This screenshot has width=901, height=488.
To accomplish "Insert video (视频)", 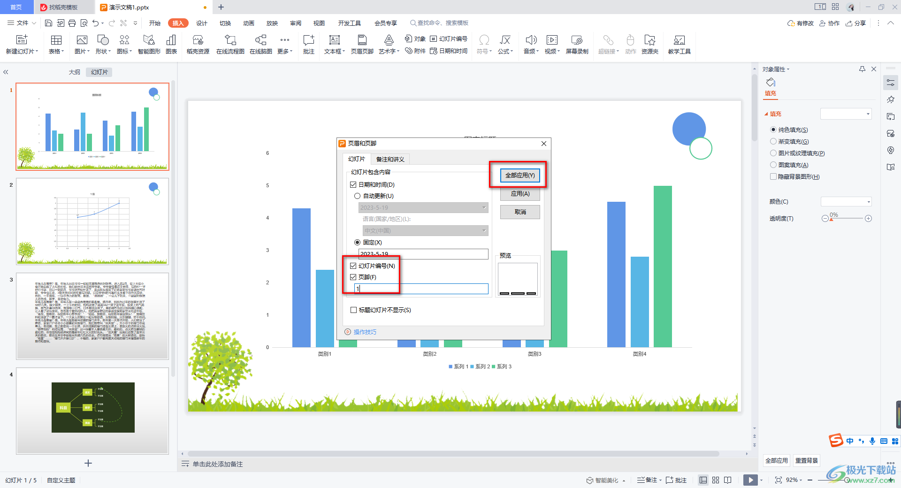I will tap(552, 45).
